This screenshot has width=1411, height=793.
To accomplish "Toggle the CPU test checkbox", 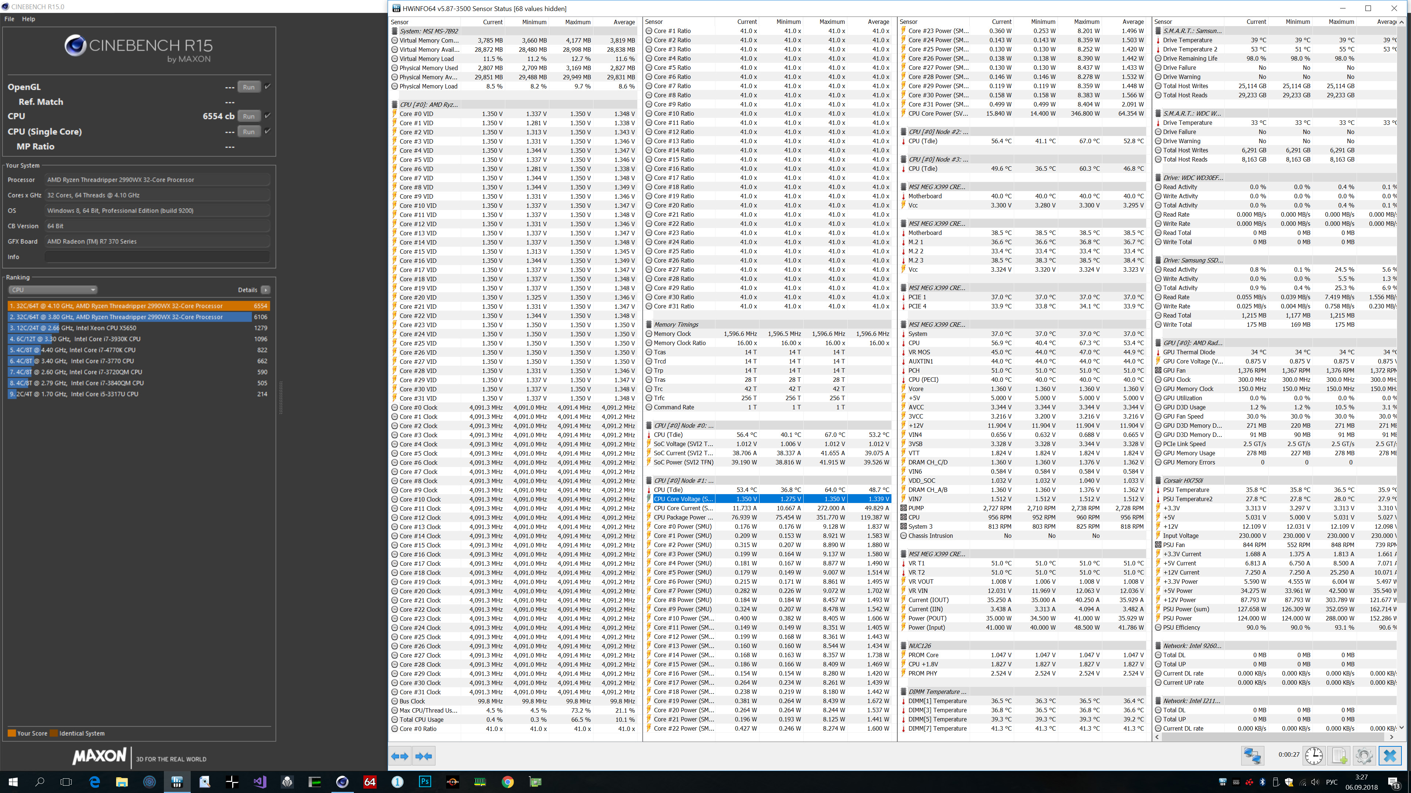I will [x=267, y=116].
